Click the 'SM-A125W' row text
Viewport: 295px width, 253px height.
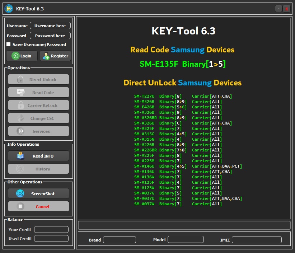click(x=144, y=188)
